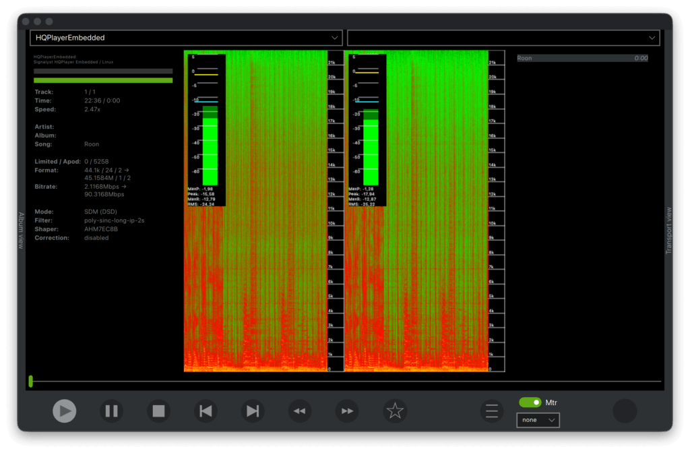Stop playback with the square icon

click(158, 411)
